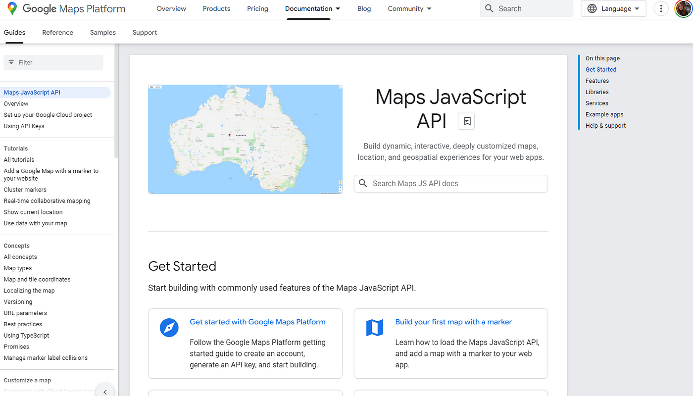Open Manage marker label collisions

(x=46, y=358)
